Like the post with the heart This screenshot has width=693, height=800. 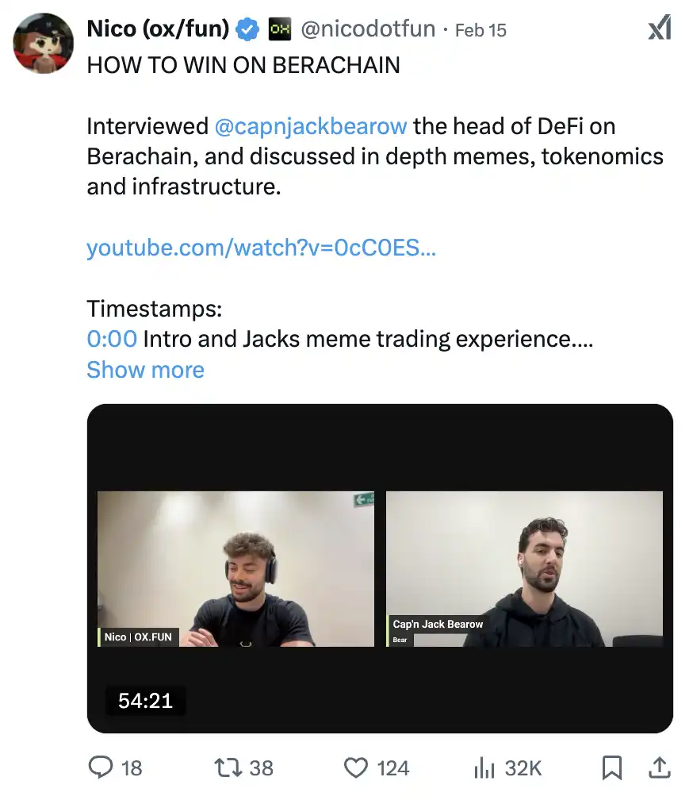tap(356, 767)
